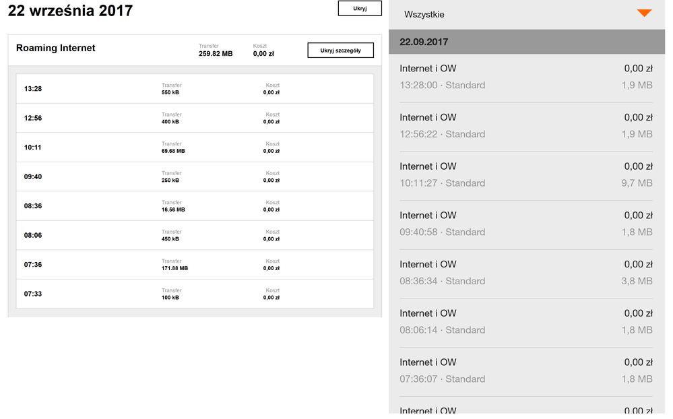
Task: Select the 12:56 transfer row
Action: coord(195,118)
